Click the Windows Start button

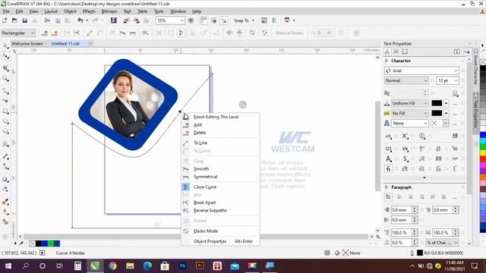click(x=8, y=265)
